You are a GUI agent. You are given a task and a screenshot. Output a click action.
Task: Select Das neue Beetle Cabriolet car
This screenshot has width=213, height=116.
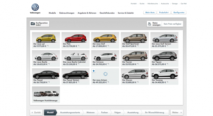76,56
